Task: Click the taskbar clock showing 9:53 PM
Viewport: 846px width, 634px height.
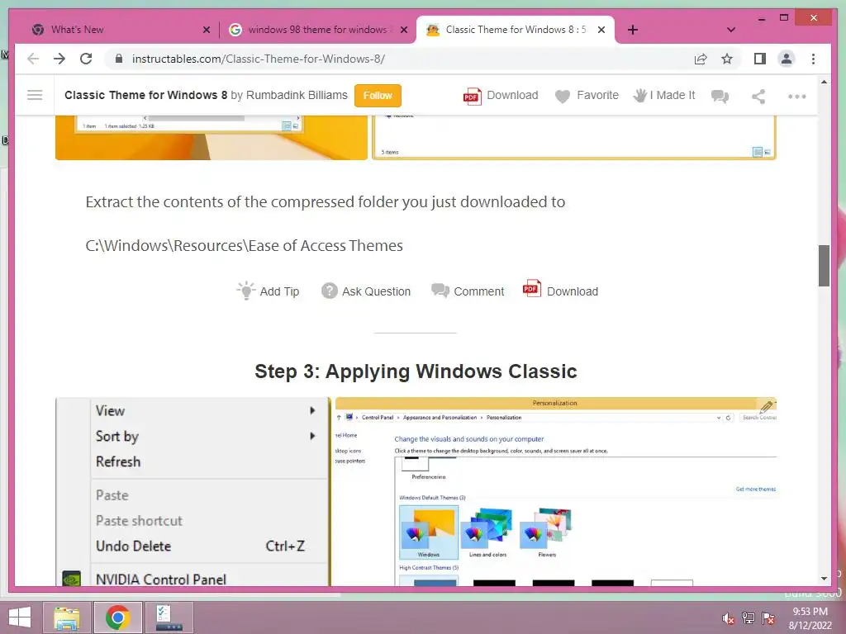Action: [x=810, y=618]
